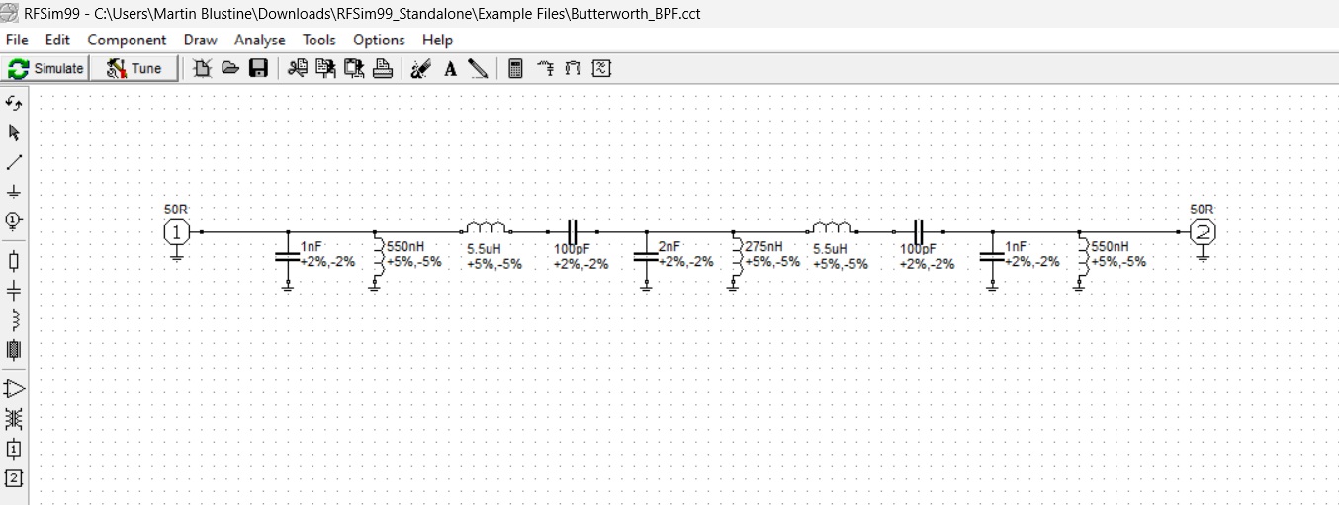Click the 5.5uH series inductor near port 1
Screen dimensions: 1339x505
487,229
